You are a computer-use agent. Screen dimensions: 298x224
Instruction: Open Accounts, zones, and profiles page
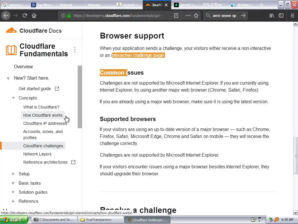pos(43,134)
